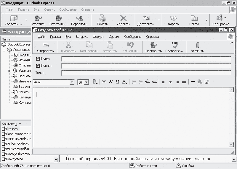This screenshot has height=169, width=237.
Task: Toggle underline (Ч) formatting
Action: [118, 82]
